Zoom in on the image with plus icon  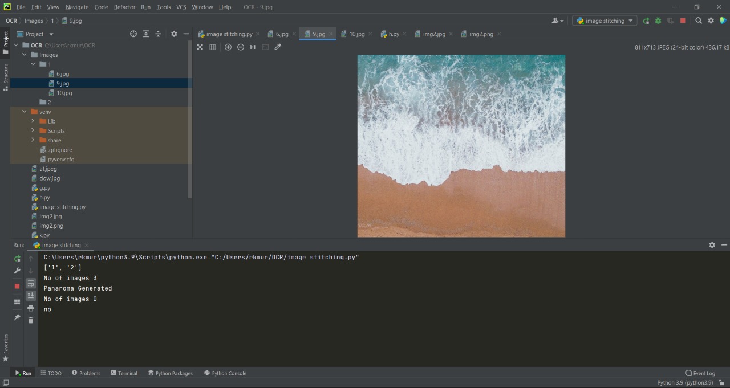(x=228, y=47)
